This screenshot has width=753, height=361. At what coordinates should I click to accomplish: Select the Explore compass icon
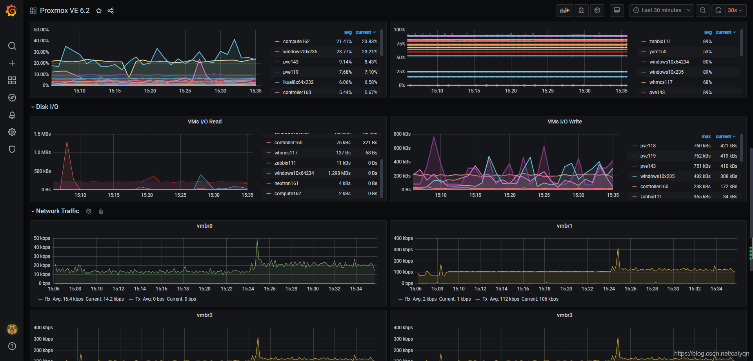pyautogui.click(x=12, y=98)
